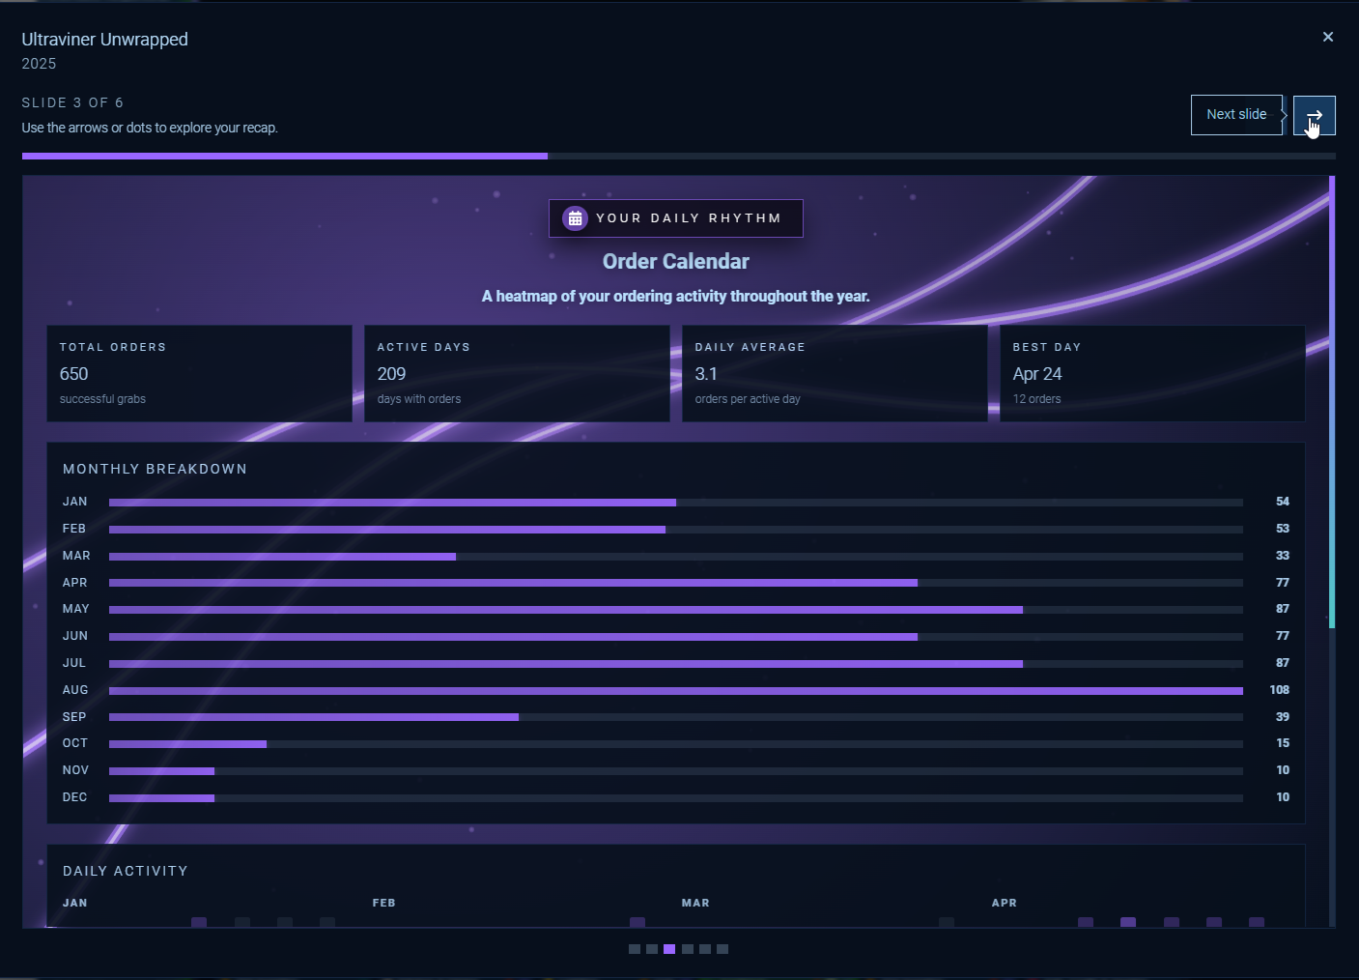Select the second slide navigation dot
This screenshot has height=980, width=1359.
pos(652,949)
